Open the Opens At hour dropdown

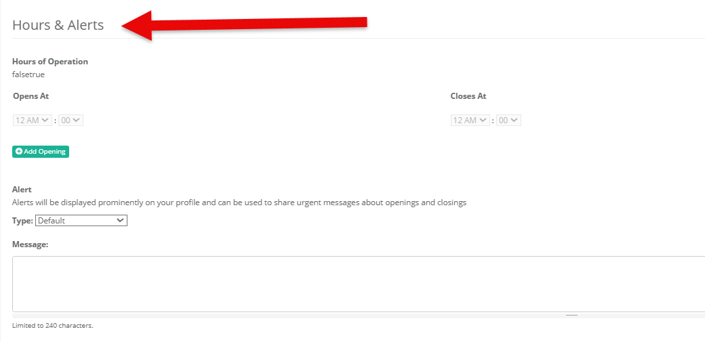click(x=33, y=121)
